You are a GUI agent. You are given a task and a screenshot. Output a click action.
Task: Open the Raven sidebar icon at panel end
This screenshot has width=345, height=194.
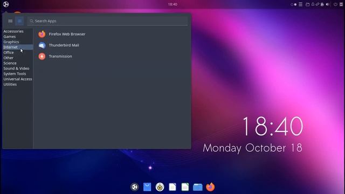tap(341, 4)
